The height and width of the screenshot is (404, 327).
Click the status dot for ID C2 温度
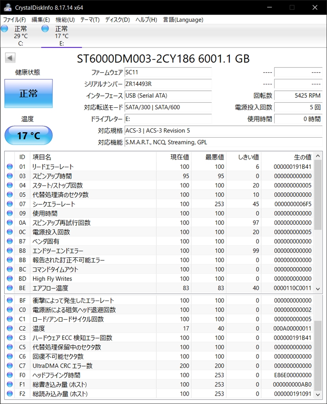[10, 328]
